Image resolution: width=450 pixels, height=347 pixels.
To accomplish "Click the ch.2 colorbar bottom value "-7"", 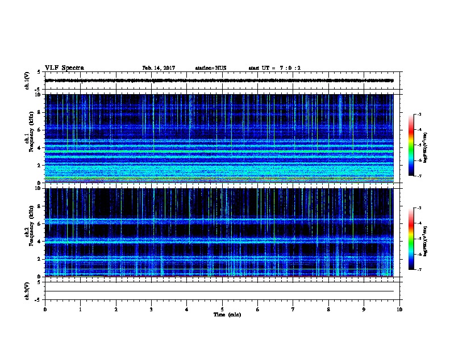I will tap(419, 269).
